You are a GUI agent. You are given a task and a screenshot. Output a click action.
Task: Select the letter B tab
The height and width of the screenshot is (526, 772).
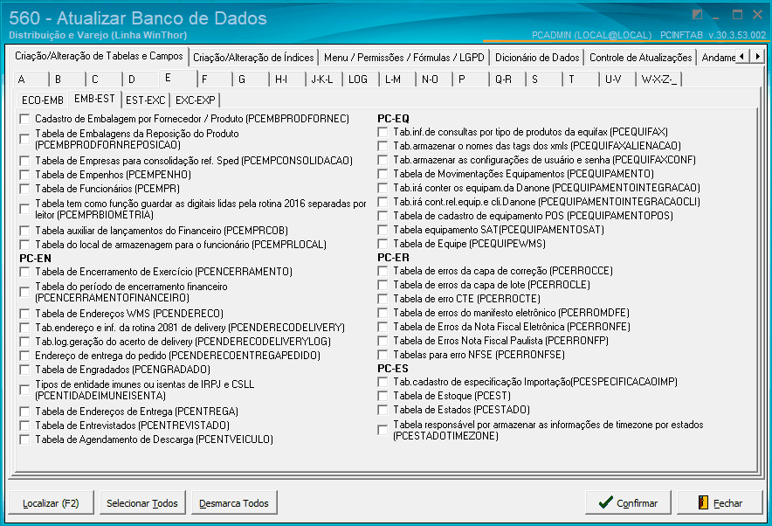67,80
